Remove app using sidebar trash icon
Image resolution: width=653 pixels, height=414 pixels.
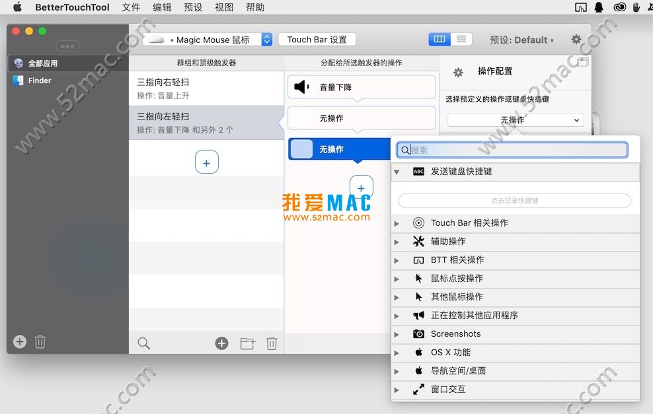pos(40,341)
